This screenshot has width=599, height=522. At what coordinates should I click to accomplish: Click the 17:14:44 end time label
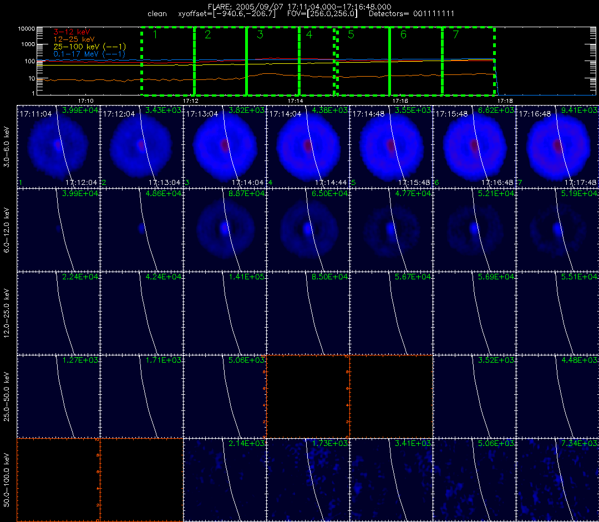tap(331, 183)
